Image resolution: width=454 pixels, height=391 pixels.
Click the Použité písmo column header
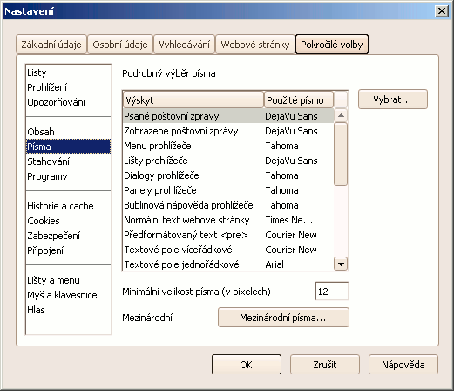(299, 100)
